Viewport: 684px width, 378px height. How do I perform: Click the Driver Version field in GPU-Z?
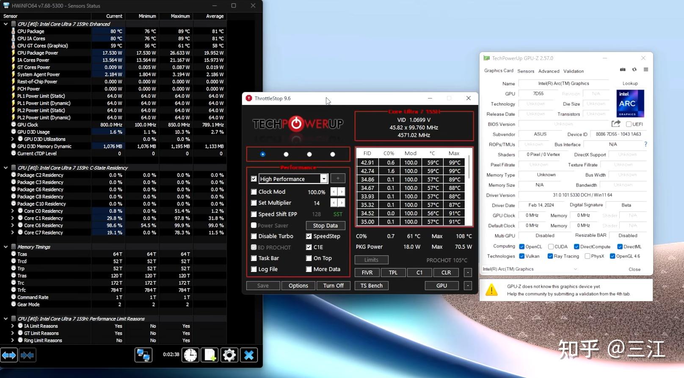(x=582, y=195)
